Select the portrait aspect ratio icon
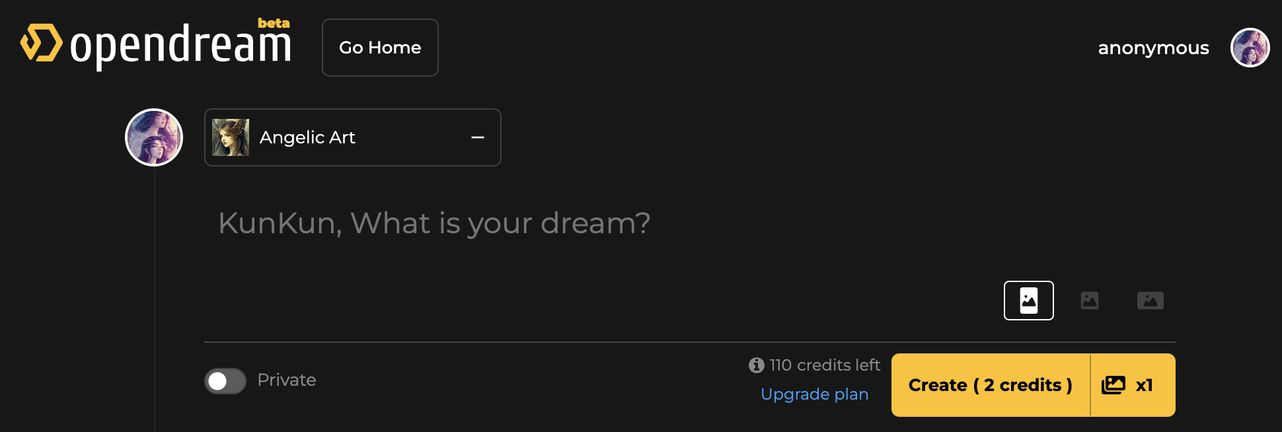This screenshot has height=432, width=1282. [x=1029, y=301]
